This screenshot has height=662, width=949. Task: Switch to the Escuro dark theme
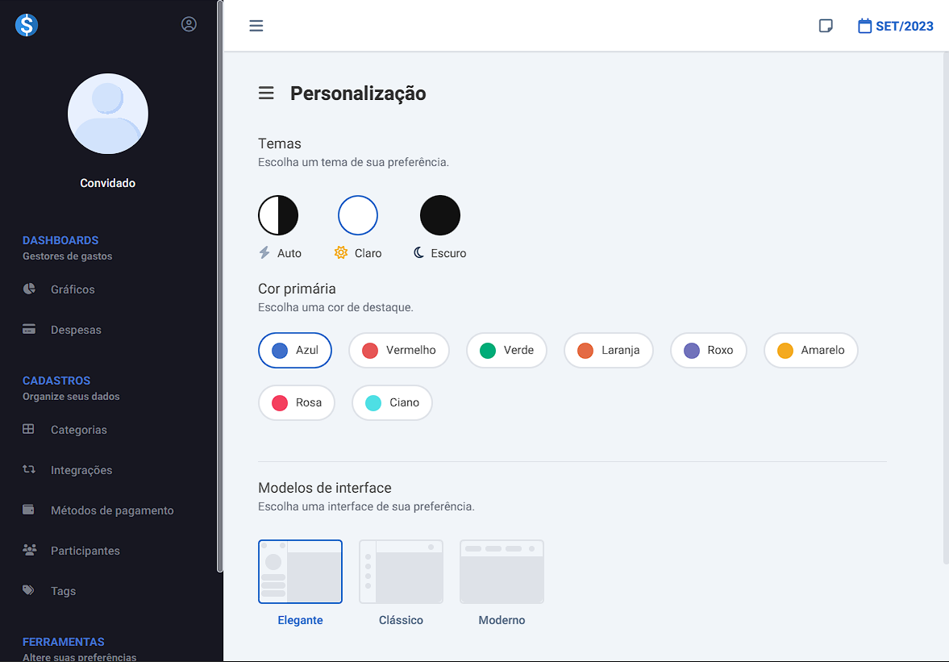pyautogui.click(x=440, y=215)
